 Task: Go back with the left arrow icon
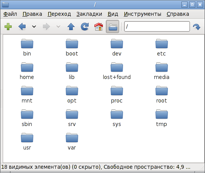[22, 27]
